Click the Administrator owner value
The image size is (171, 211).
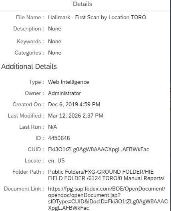point(64,93)
